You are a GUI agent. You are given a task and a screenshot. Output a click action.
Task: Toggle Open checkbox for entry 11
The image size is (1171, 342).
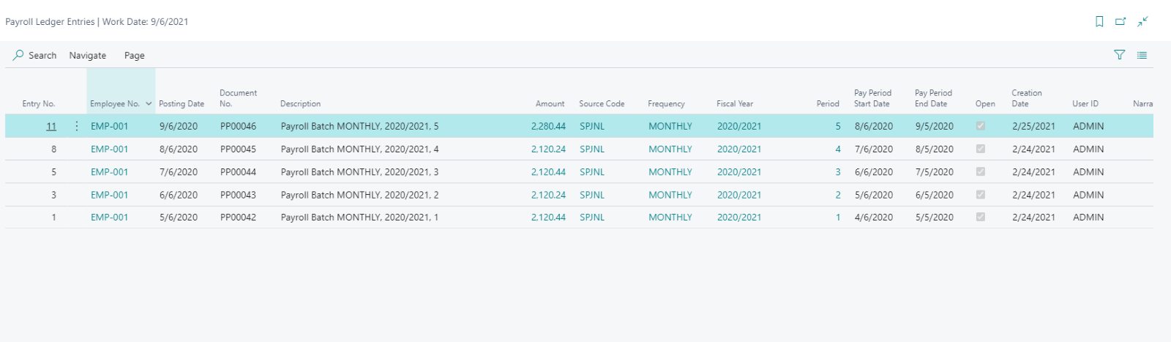981,126
